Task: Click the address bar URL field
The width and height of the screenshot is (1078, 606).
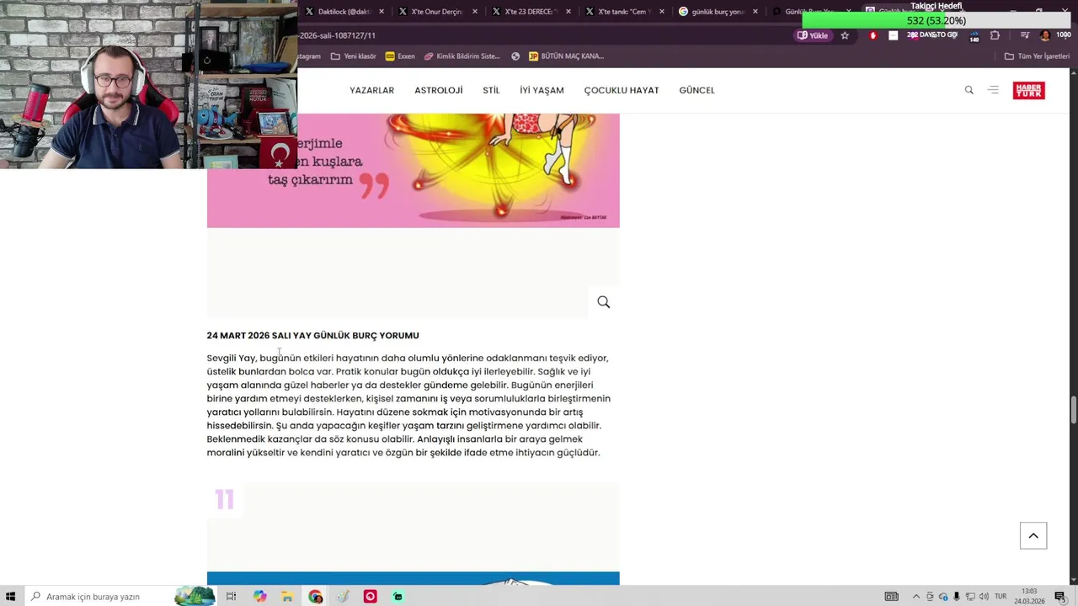Action: click(539, 35)
